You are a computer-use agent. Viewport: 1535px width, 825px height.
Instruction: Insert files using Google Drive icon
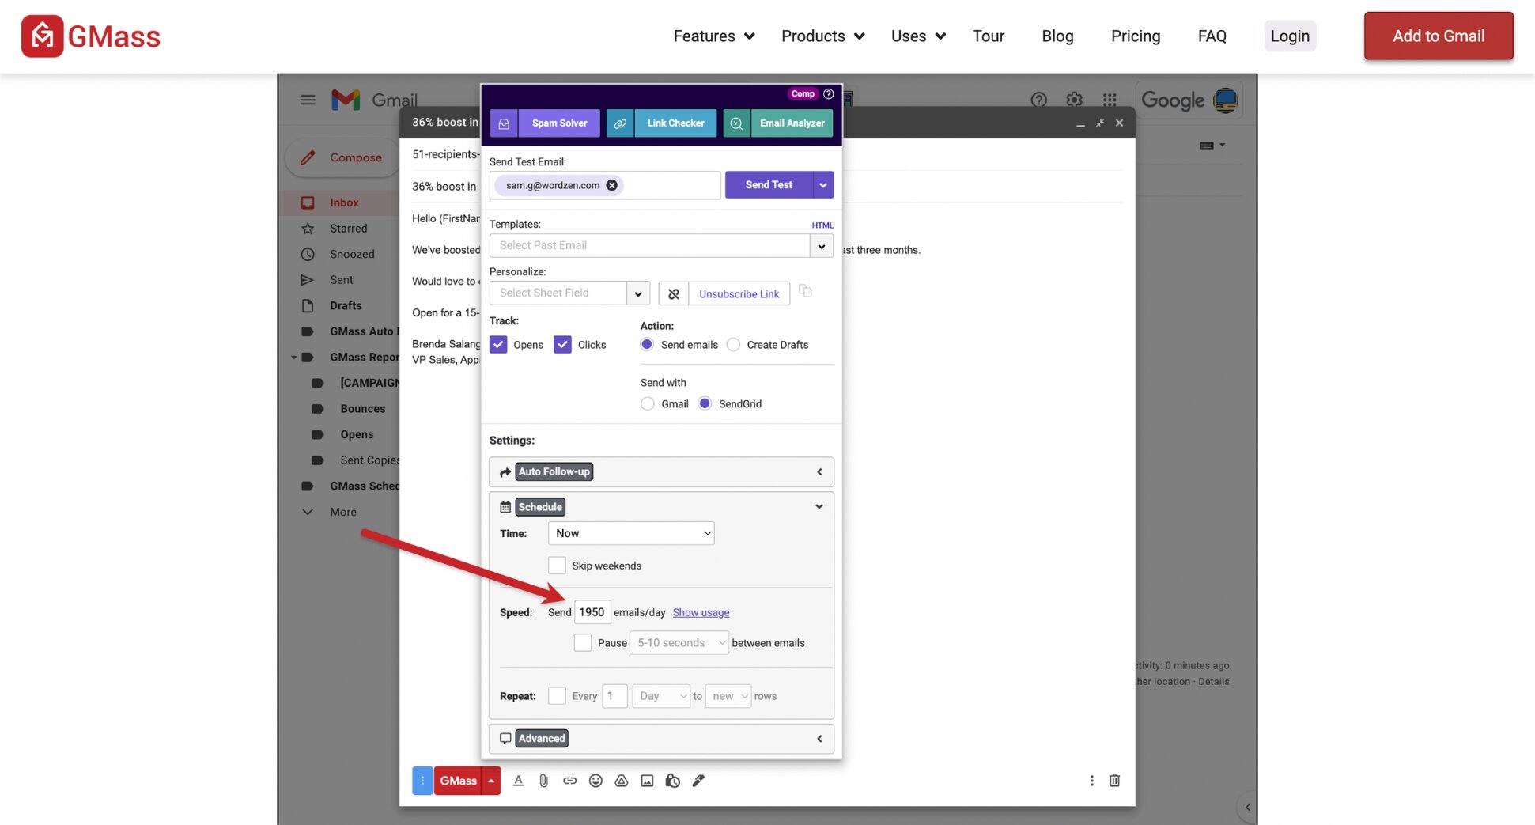(622, 781)
